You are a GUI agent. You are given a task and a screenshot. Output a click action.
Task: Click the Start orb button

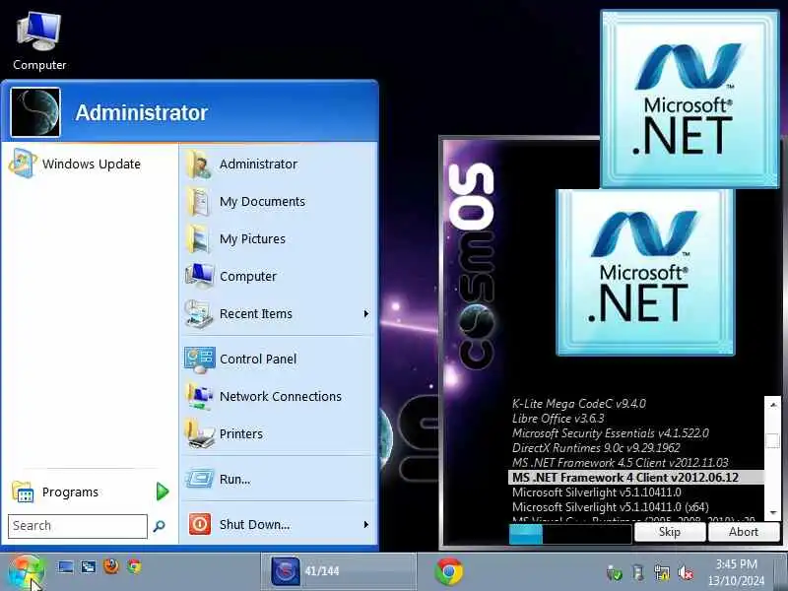coord(27,572)
